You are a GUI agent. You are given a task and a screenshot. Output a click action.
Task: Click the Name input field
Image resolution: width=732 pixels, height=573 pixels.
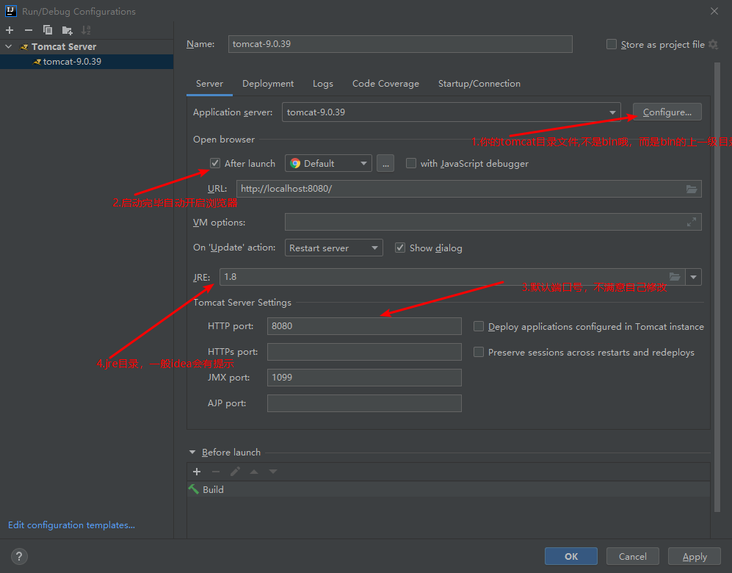400,44
